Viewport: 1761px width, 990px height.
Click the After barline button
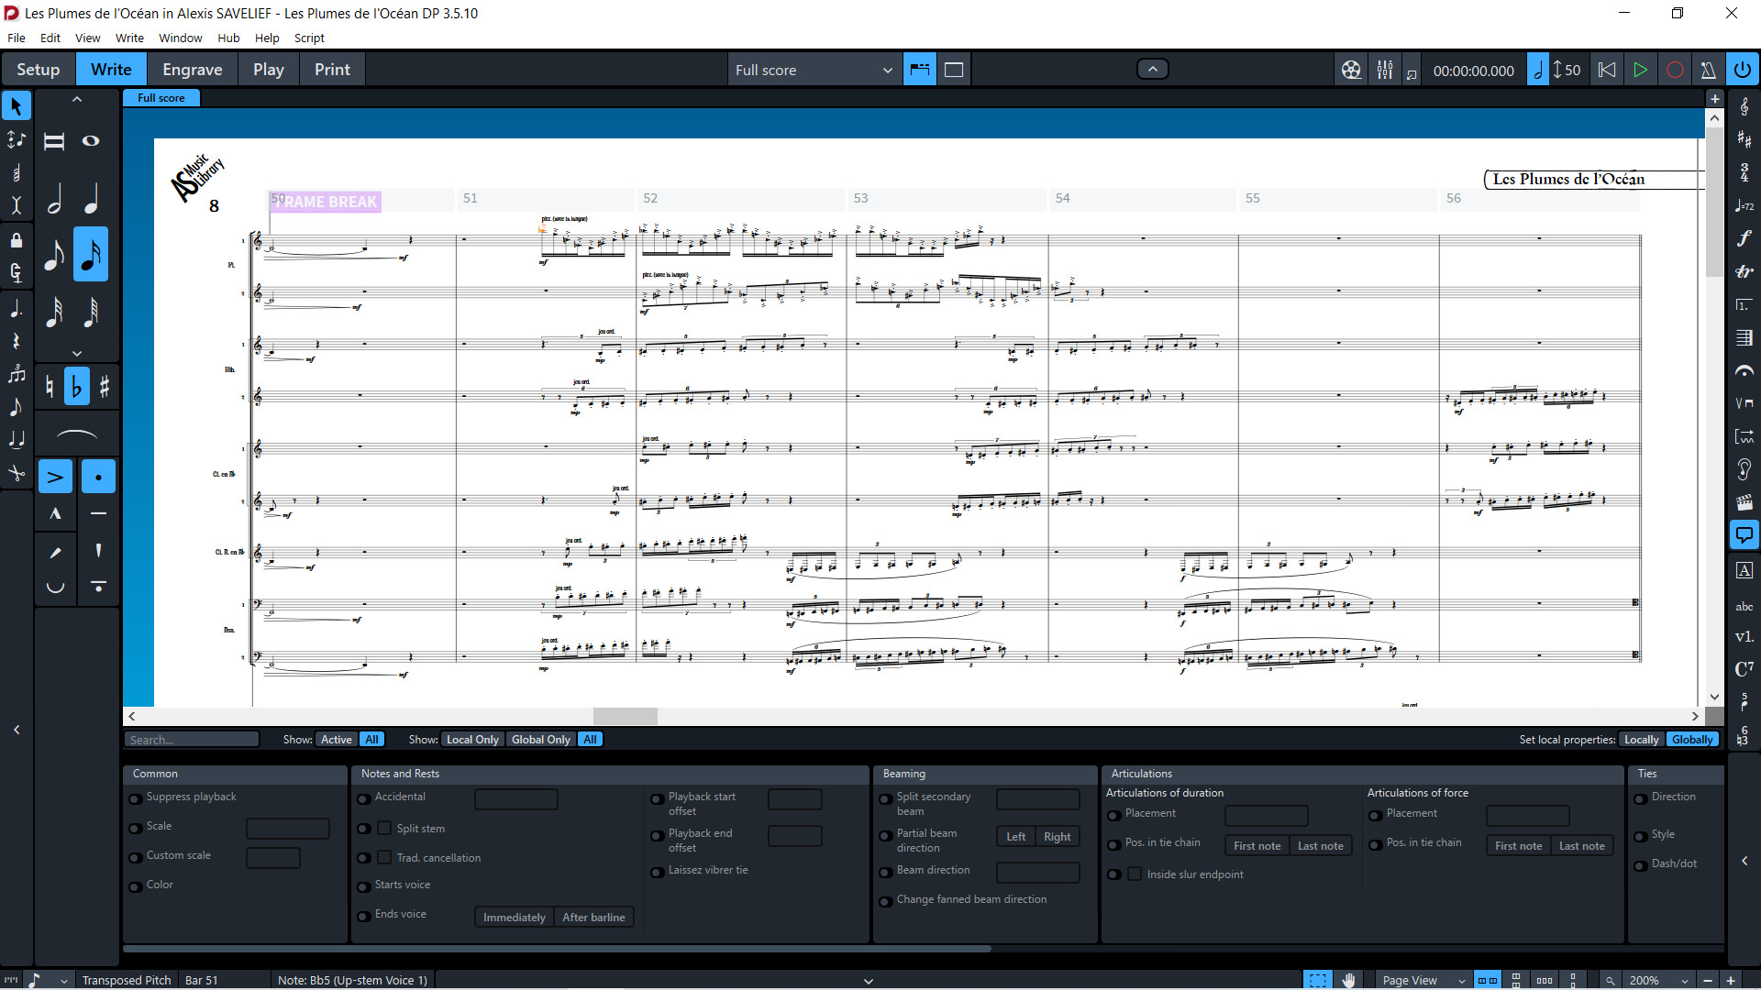(593, 918)
